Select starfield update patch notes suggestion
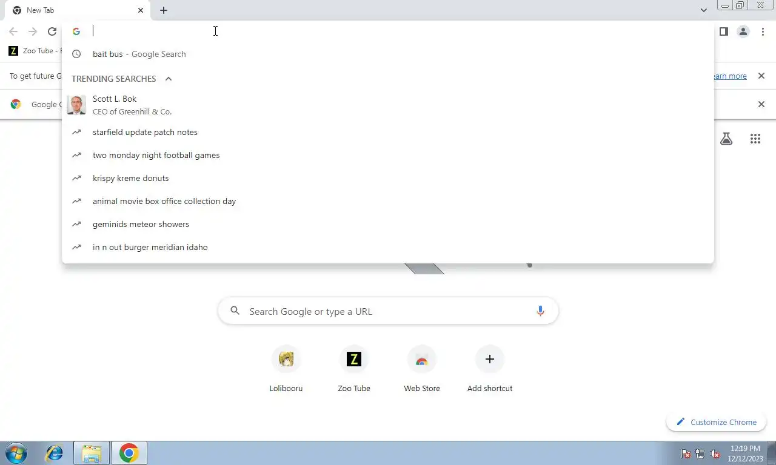Screen dimensions: 776x465 (x=388, y=132)
